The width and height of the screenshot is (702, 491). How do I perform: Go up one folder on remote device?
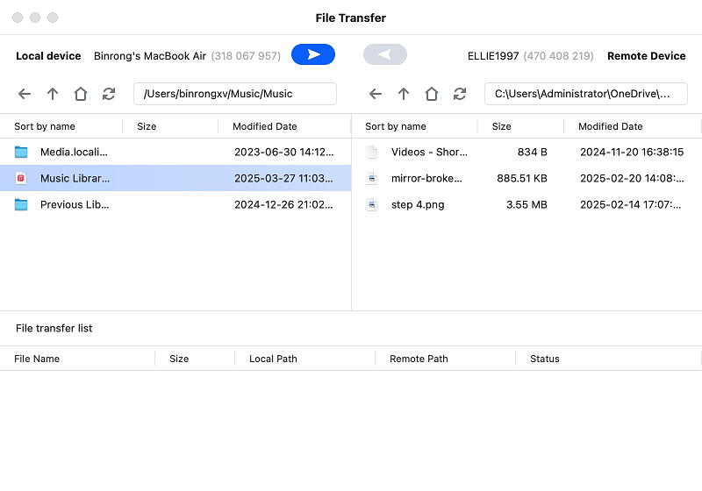click(x=404, y=94)
